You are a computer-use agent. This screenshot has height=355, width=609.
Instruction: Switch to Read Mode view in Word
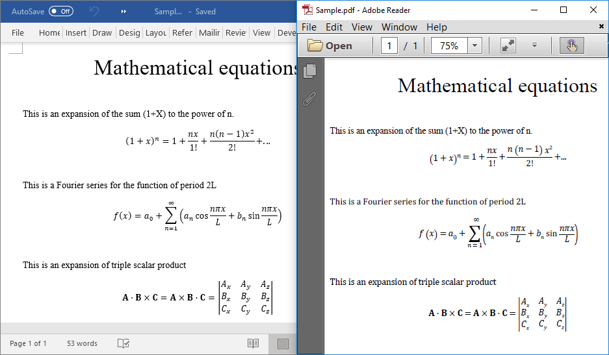tap(253, 343)
